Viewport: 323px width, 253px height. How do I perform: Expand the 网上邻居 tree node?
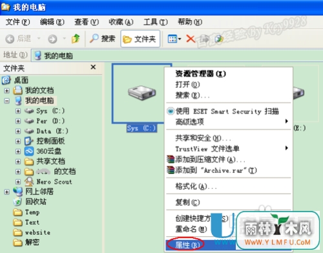7,192
